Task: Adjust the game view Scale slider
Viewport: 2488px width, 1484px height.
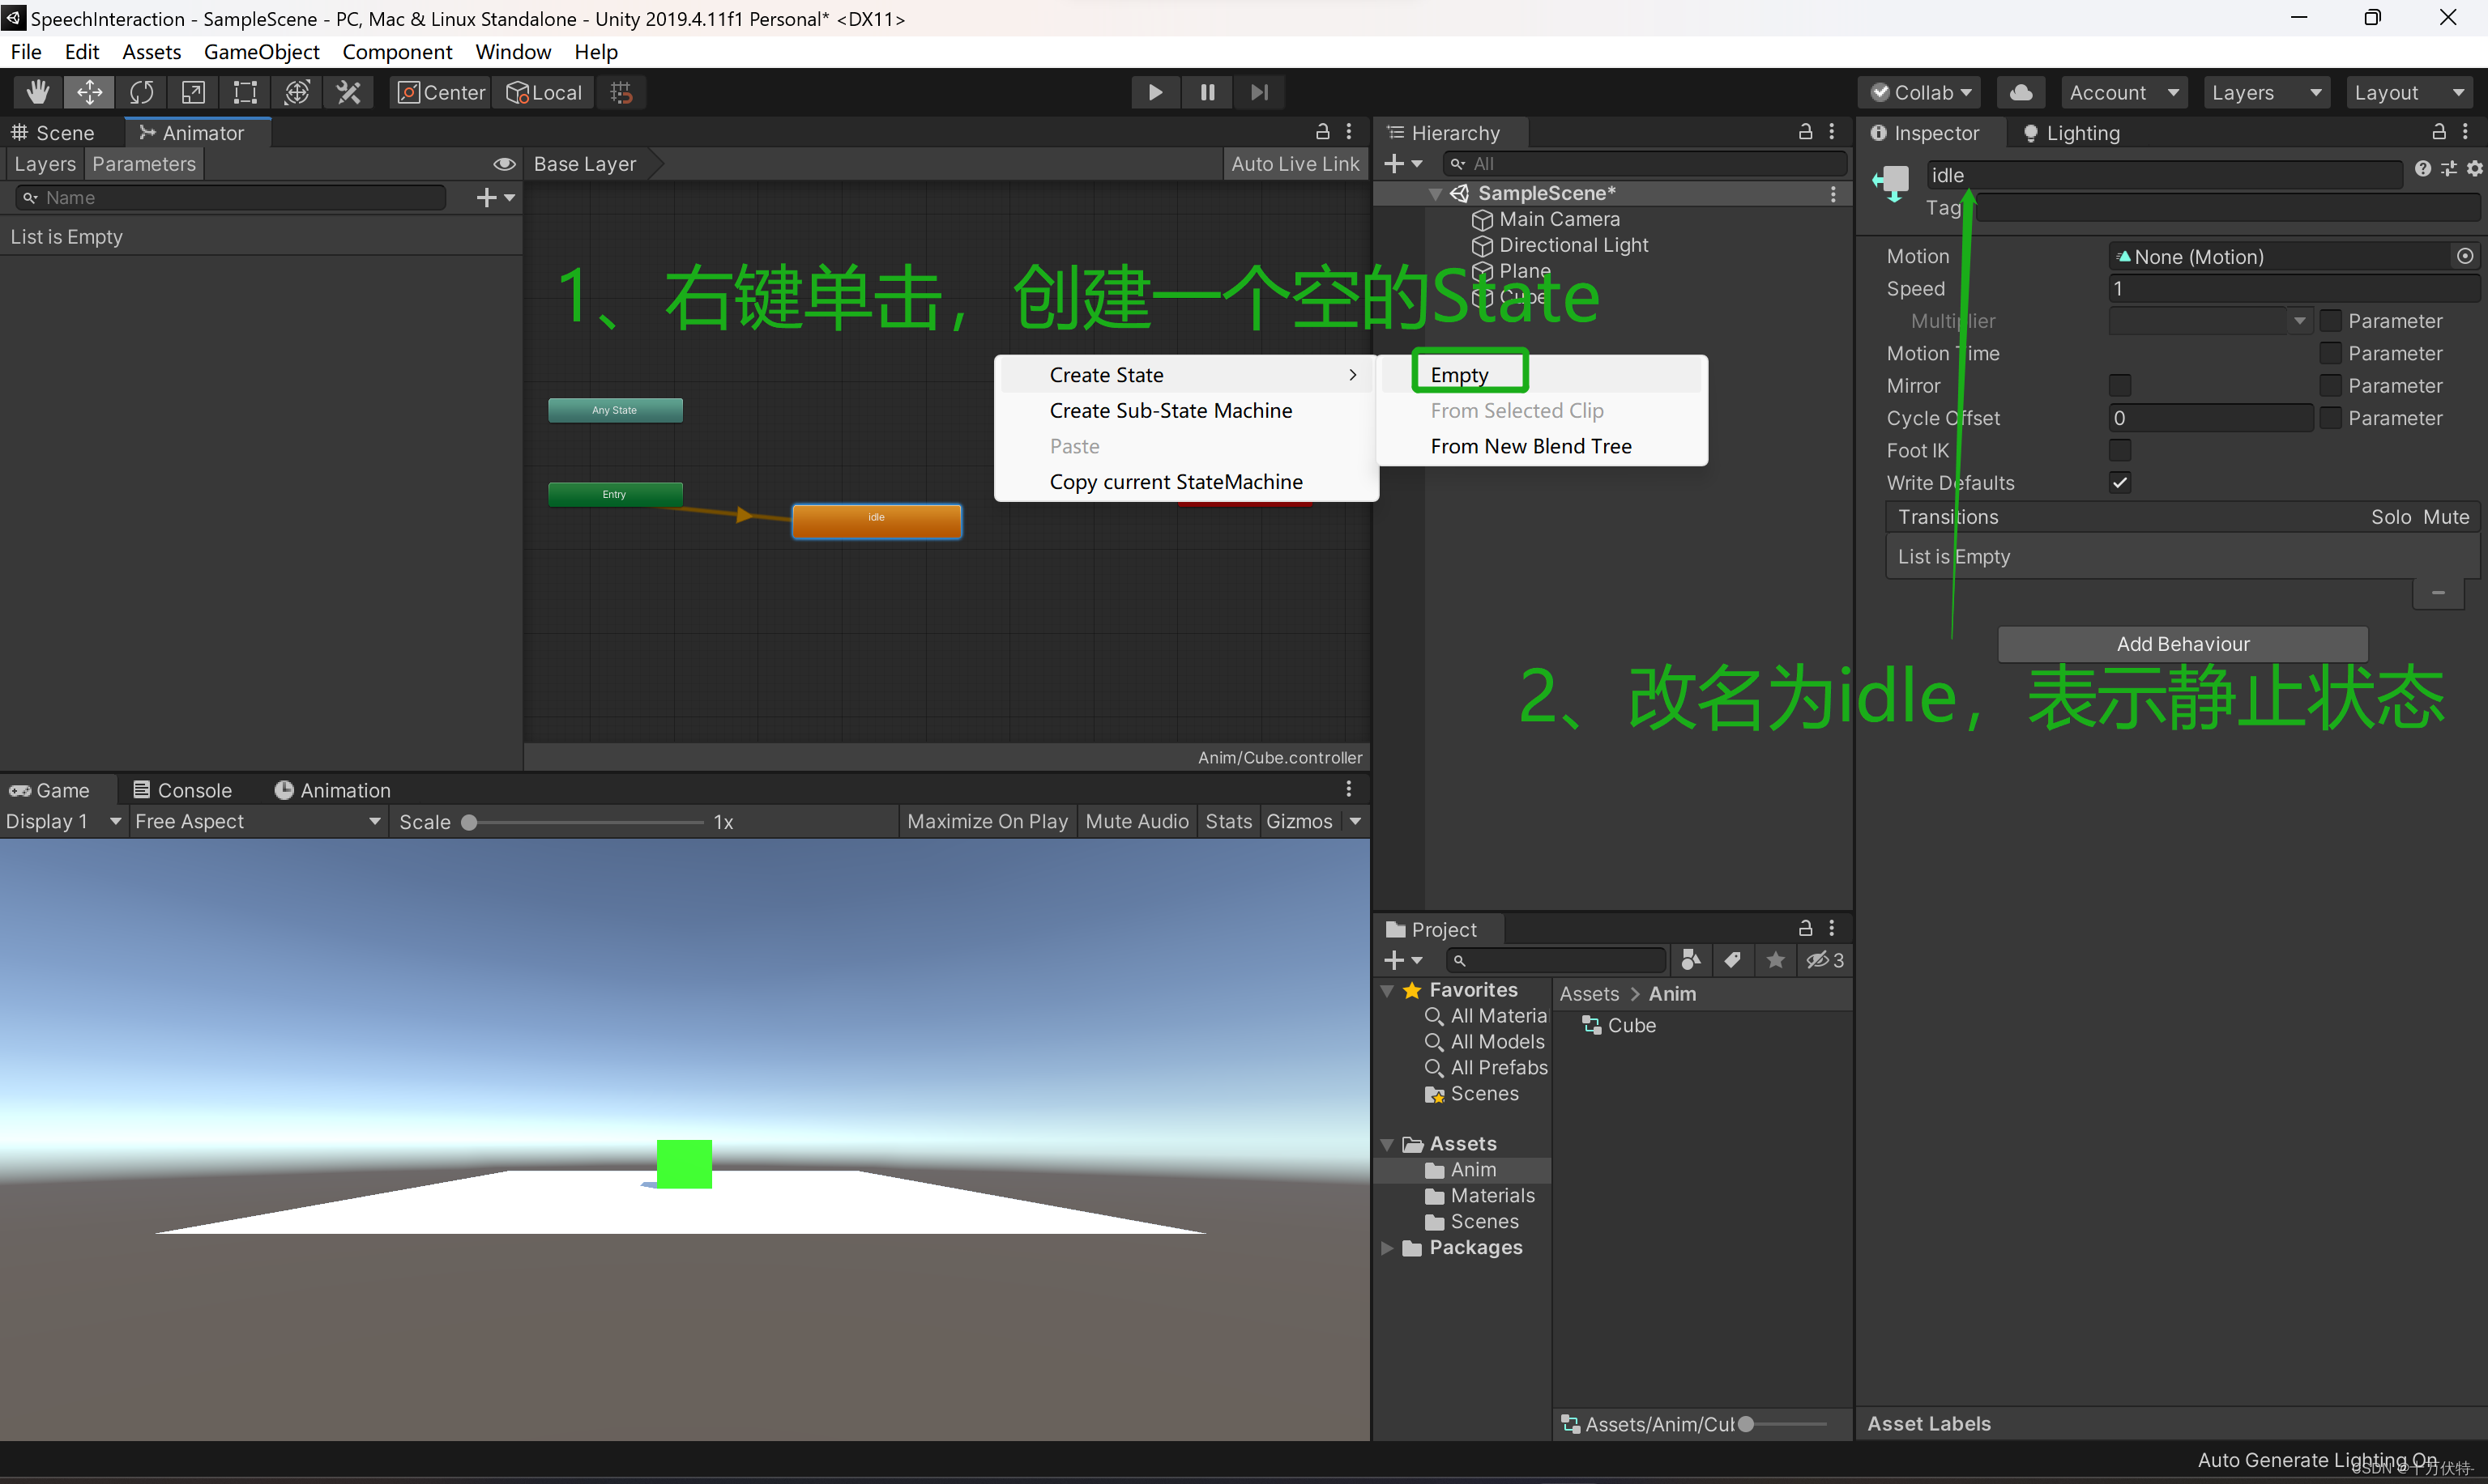Action: point(469,822)
